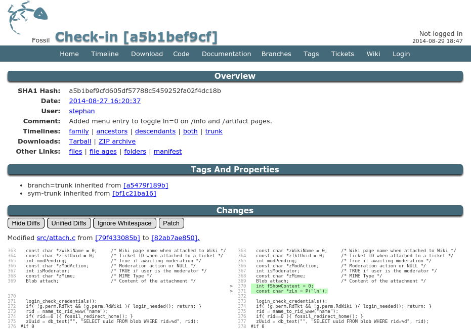Viewport: 471px width, 329px height.
Task: Click added line 'int fShowContent = 0;'
Action: pyautogui.click(x=284, y=286)
